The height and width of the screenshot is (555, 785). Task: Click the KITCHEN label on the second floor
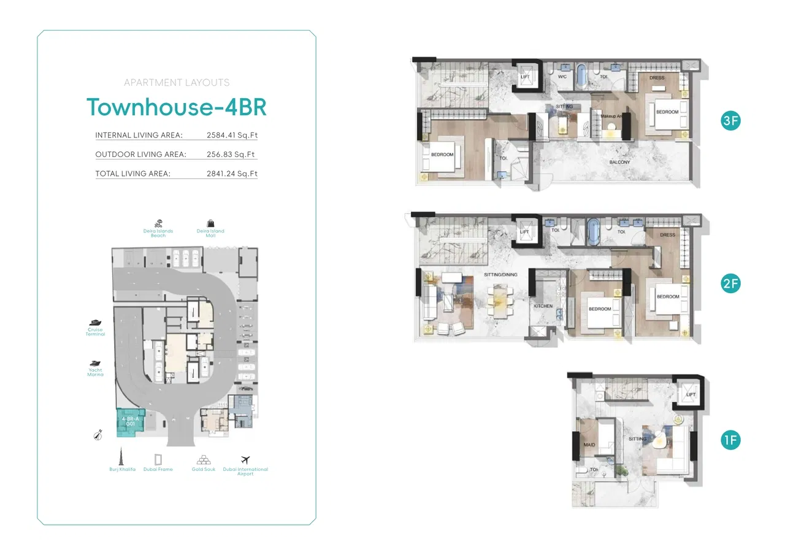(543, 306)
